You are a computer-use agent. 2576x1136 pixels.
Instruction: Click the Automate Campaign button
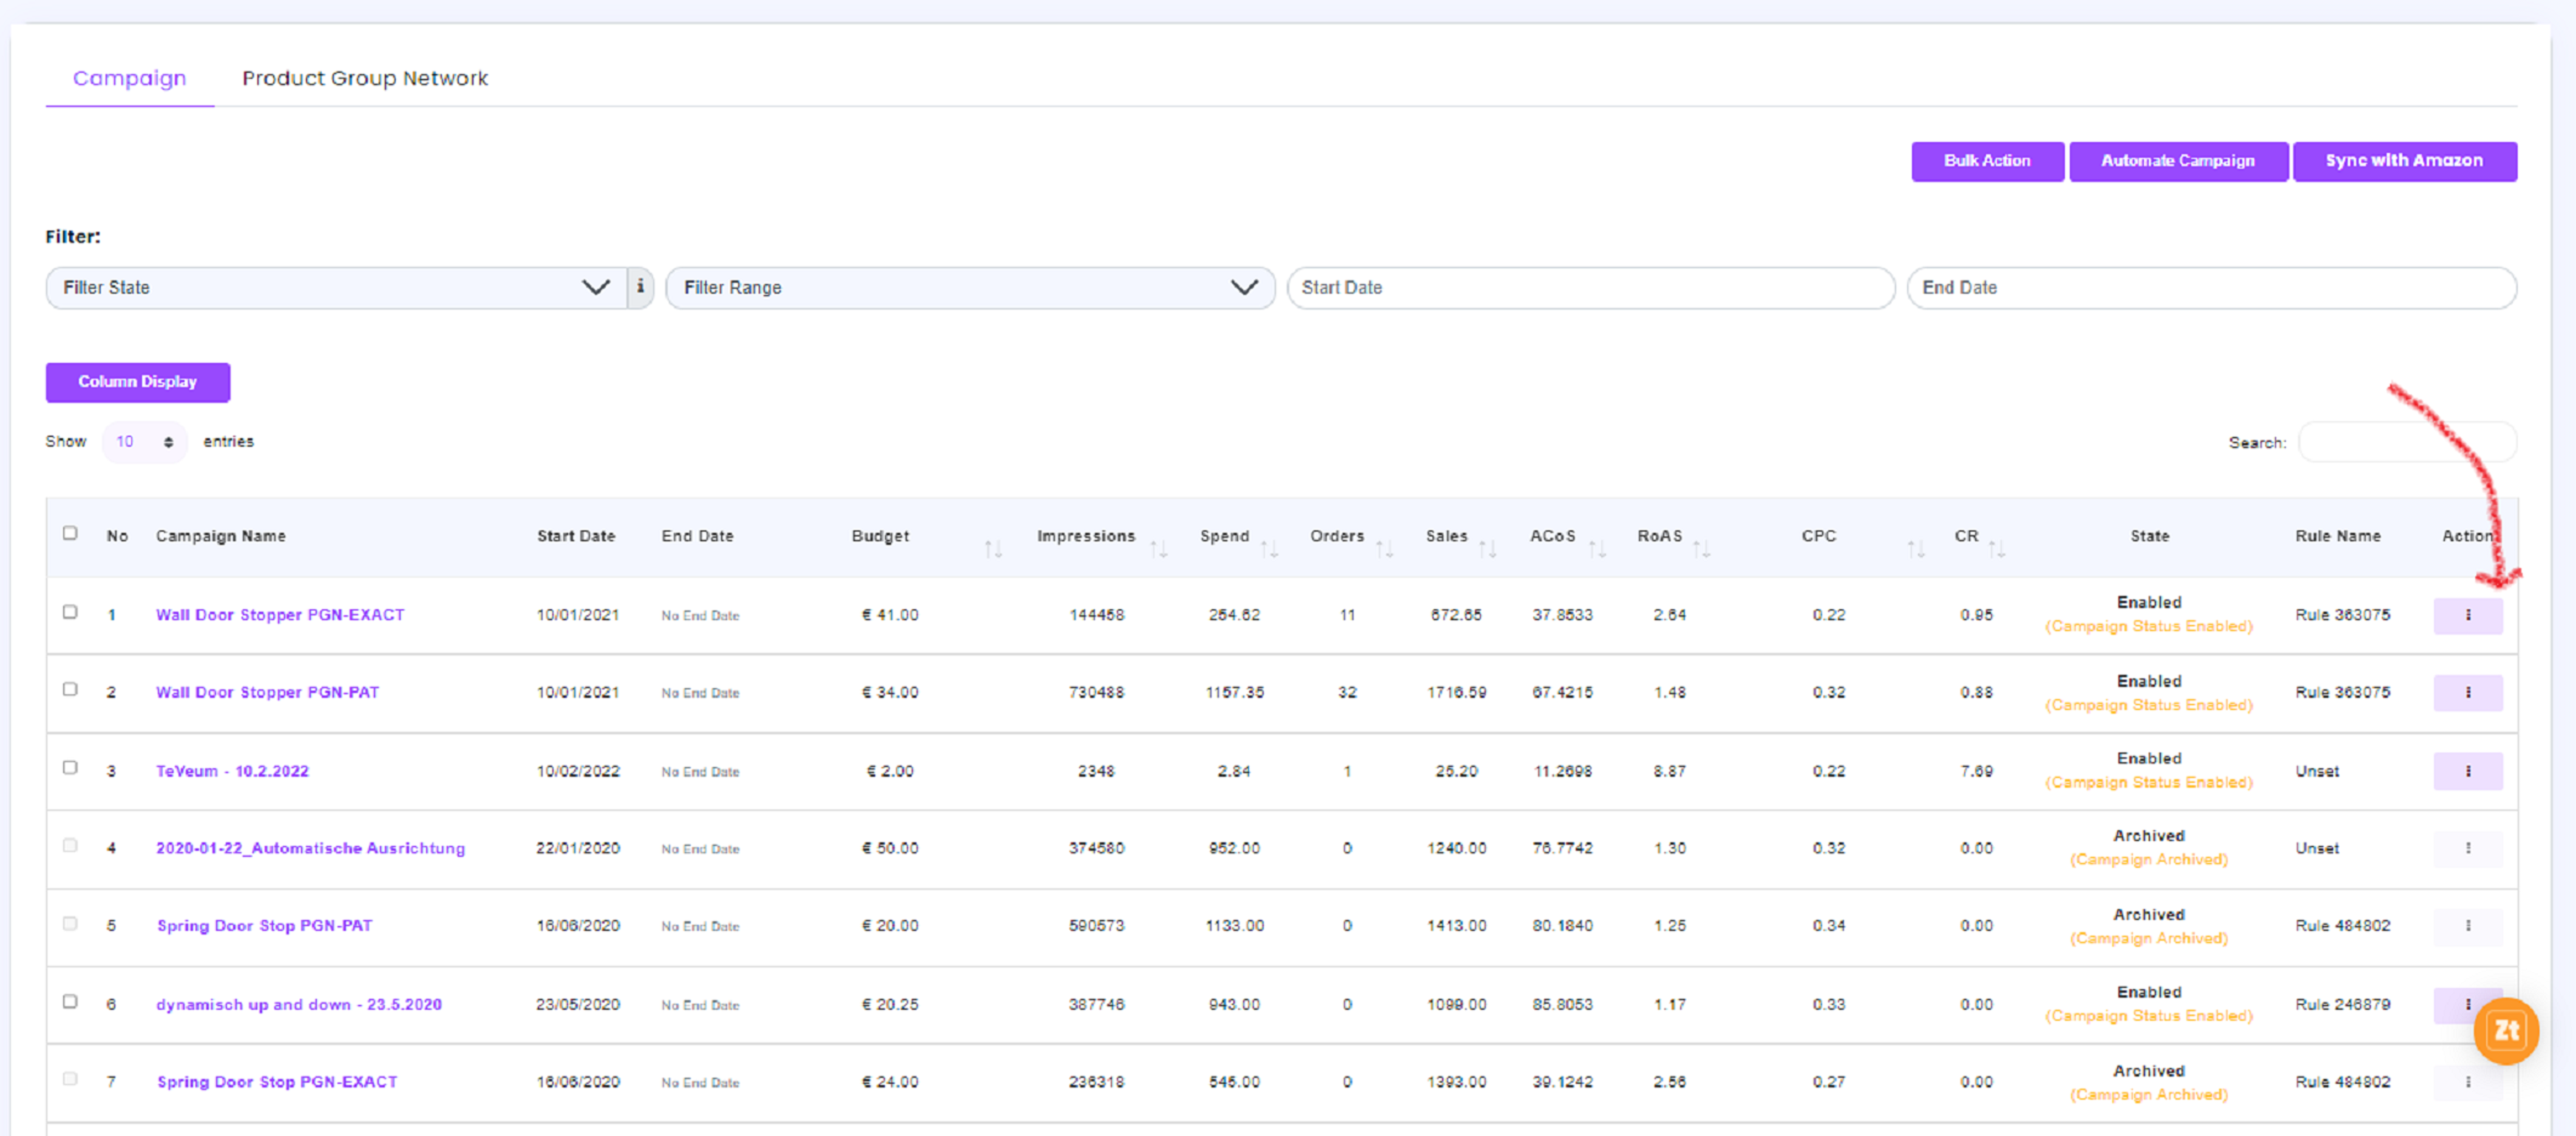[x=2178, y=161]
